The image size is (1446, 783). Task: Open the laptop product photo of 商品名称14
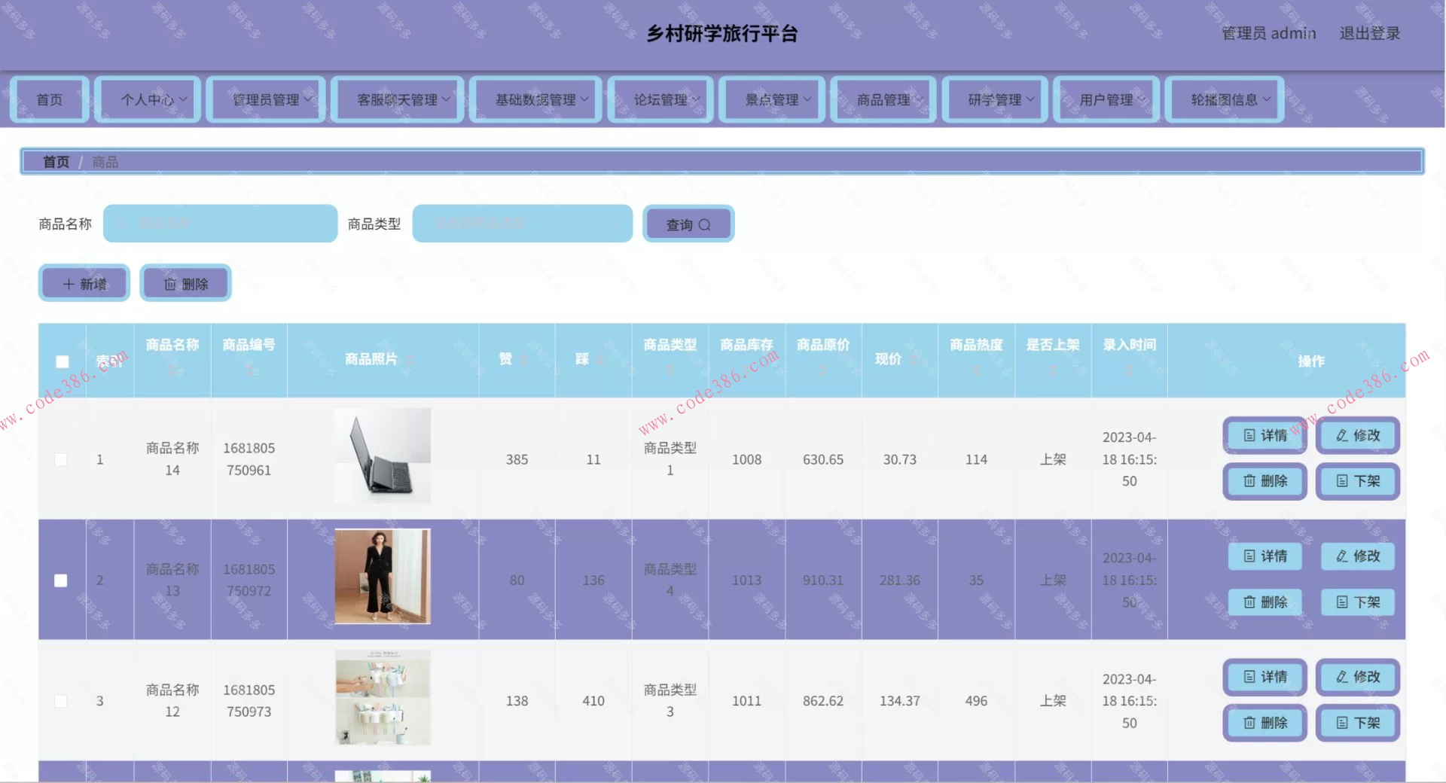click(x=383, y=455)
